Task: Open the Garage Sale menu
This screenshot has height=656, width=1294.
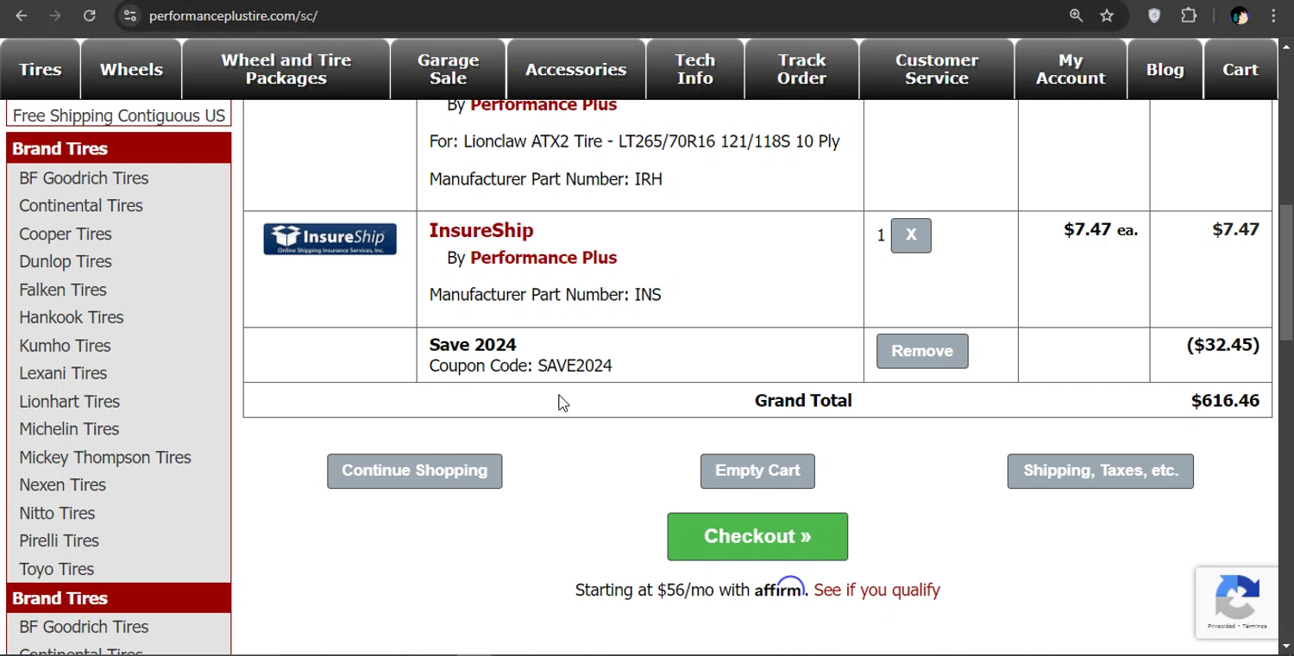Action: coord(449,69)
